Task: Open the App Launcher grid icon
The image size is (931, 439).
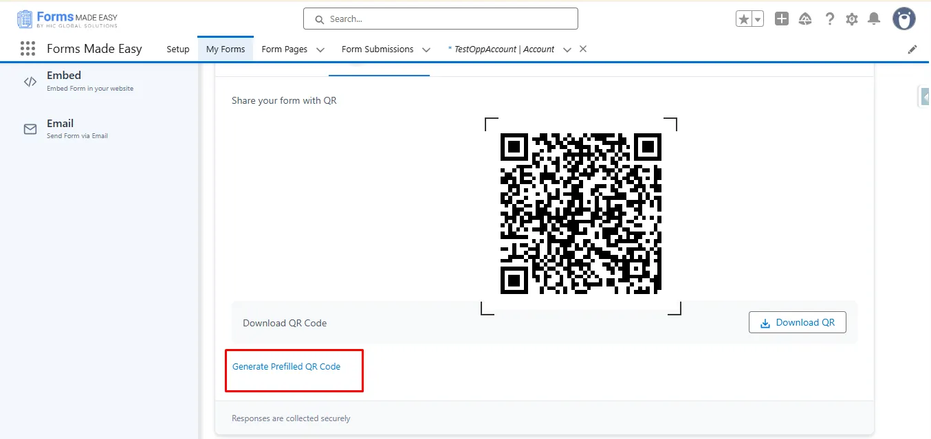Action: [x=28, y=49]
